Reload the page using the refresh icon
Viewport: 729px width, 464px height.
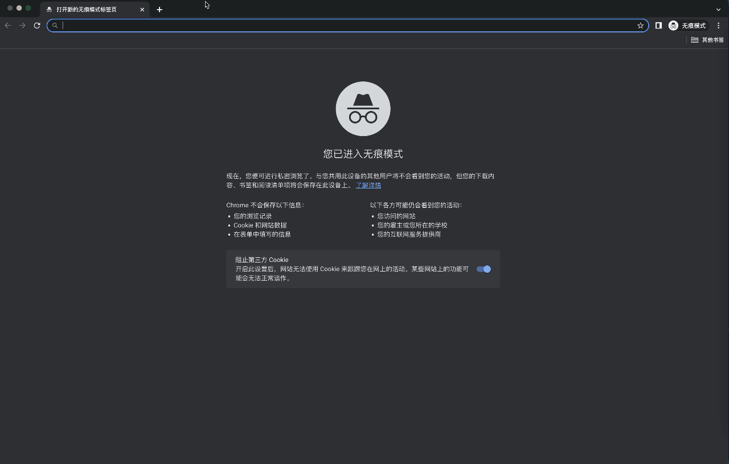[36, 25]
